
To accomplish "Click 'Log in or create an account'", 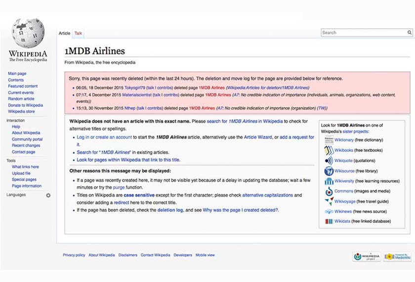I will coord(104,137).
